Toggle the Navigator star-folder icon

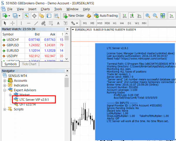pos(42,16)
